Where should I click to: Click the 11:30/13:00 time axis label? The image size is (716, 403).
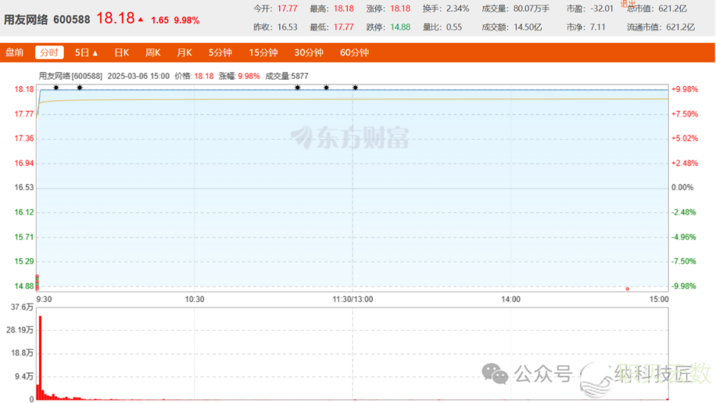click(x=353, y=300)
